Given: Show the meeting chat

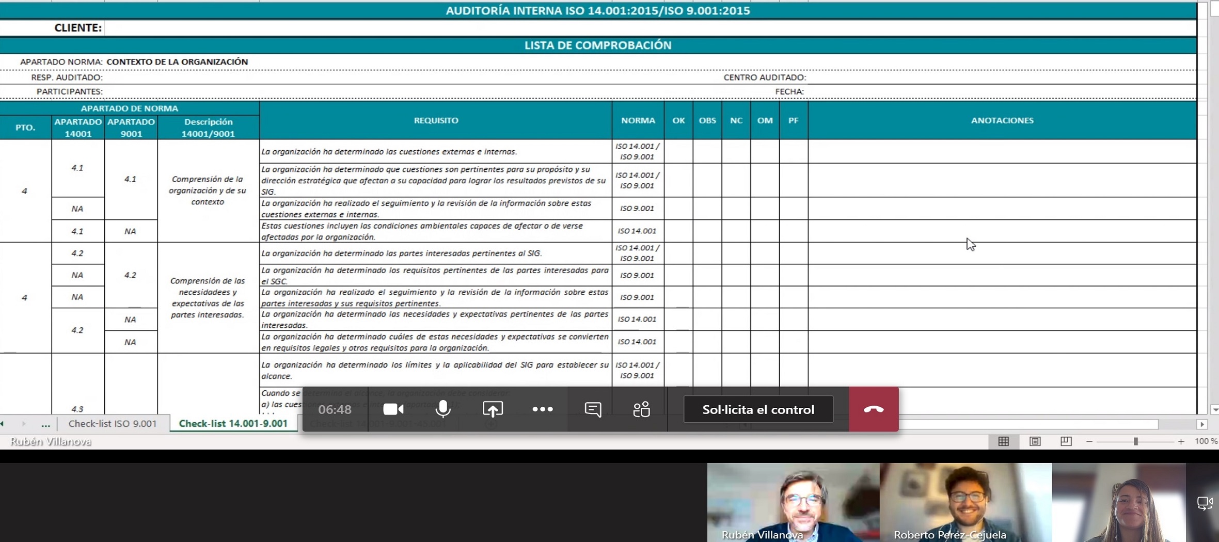Looking at the screenshot, I should [593, 409].
